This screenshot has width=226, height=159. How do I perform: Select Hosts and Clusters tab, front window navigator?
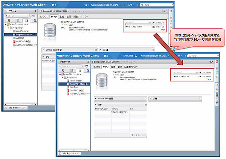[63, 70]
